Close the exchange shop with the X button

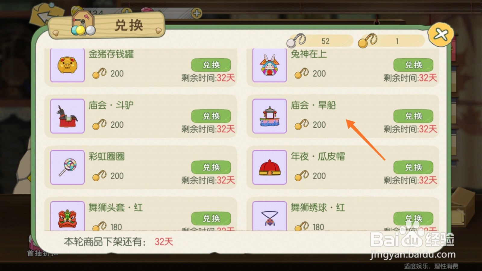coord(441,35)
